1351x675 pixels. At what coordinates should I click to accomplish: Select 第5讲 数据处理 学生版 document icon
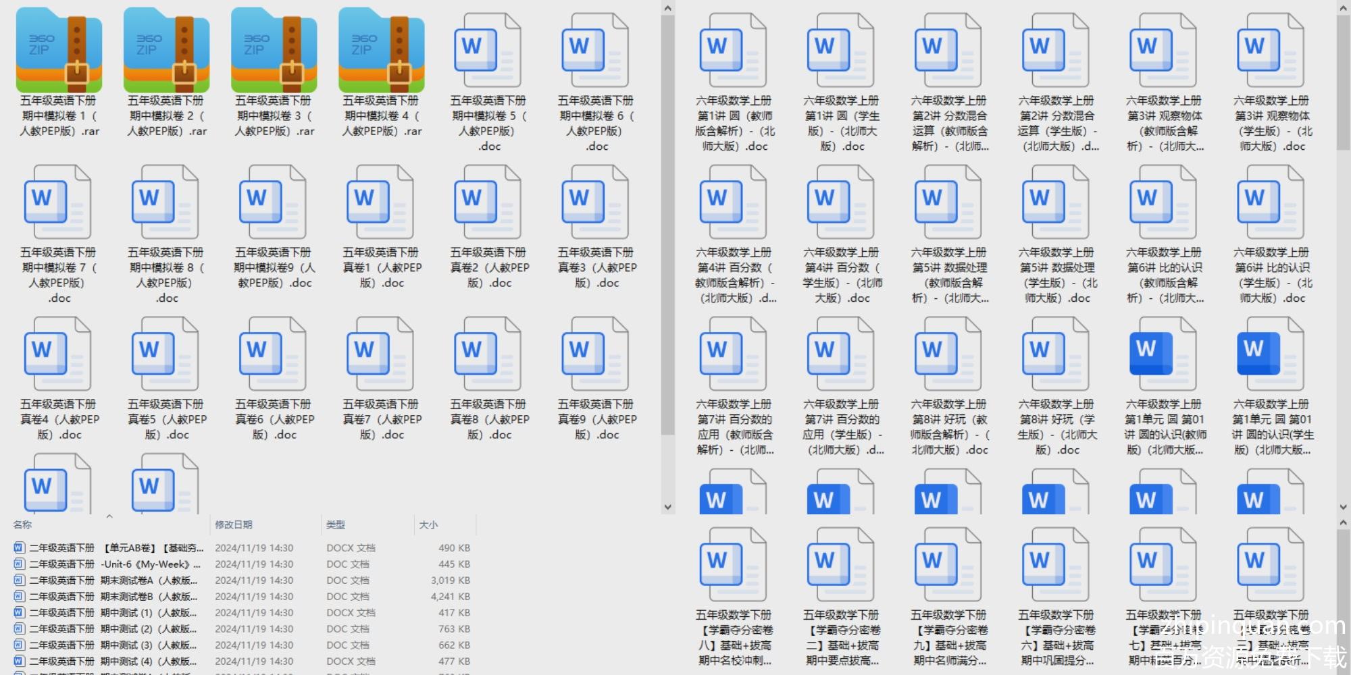click(1056, 202)
